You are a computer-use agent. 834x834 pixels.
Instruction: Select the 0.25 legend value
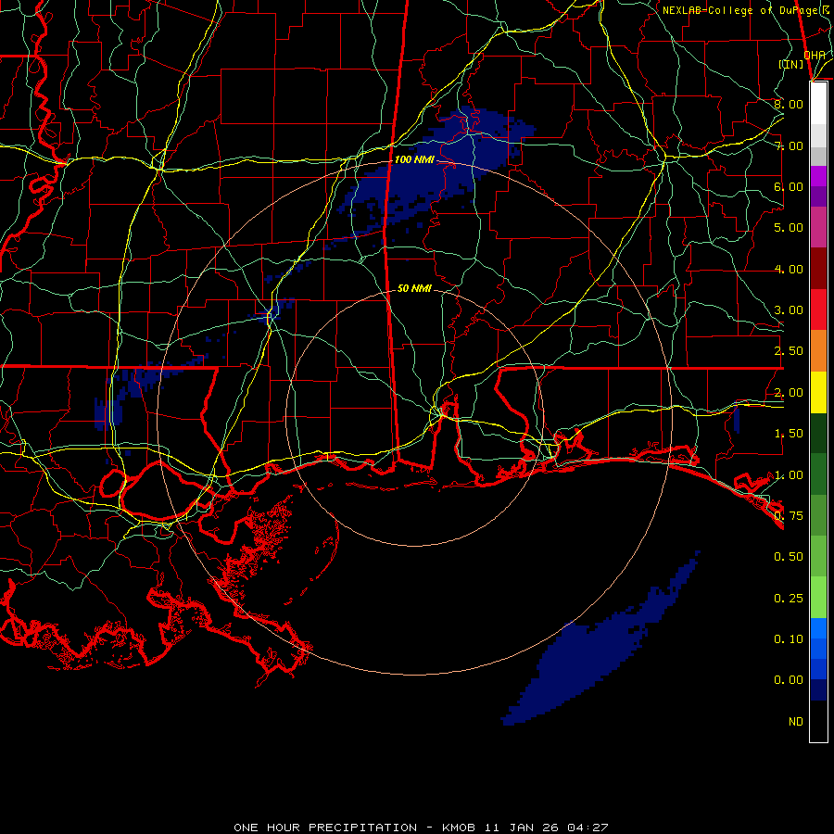[789, 599]
